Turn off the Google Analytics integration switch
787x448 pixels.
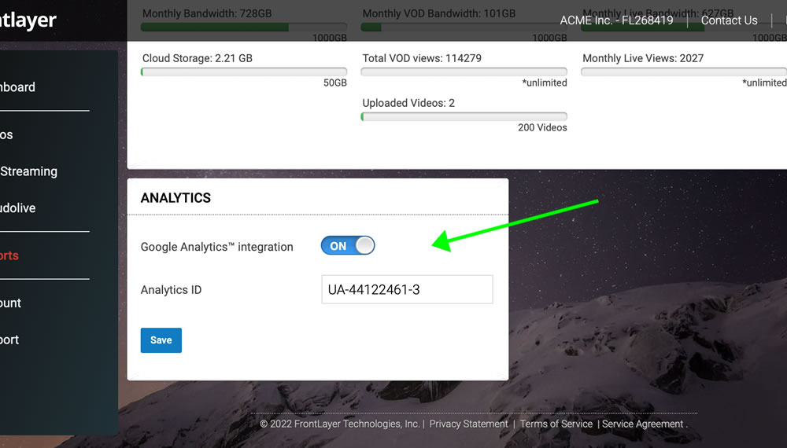[348, 245]
